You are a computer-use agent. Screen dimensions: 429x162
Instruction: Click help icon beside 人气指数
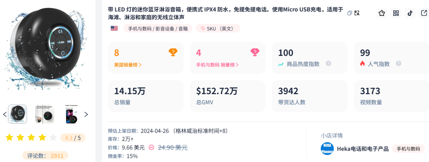[398, 63]
